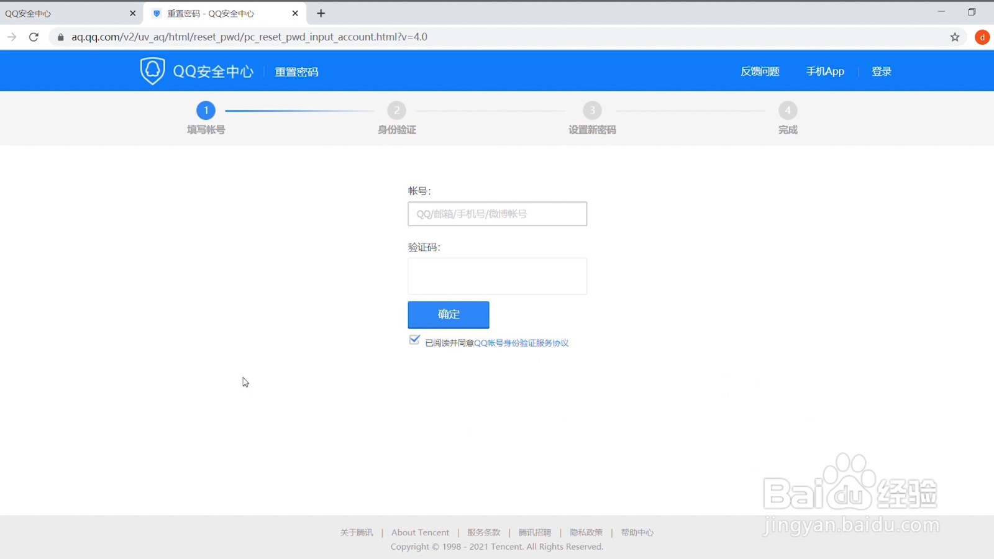Open a new tab with plus icon
Image resolution: width=994 pixels, height=559 pixels.
tap(321, 13)
